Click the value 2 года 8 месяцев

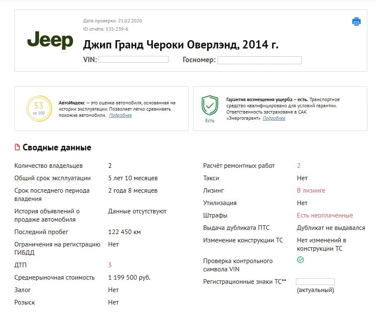[133, 191]
